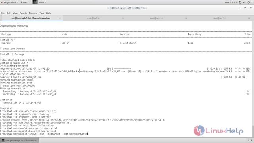Click the workspace switcher showing 1/4

click(250, 140)
